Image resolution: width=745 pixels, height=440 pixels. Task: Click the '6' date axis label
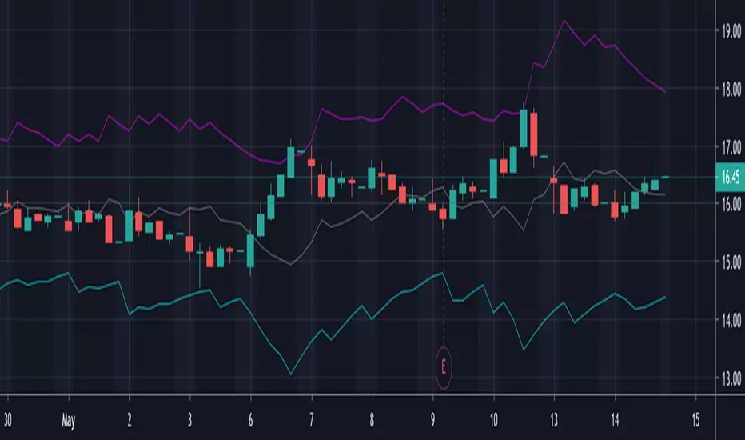point(250,420)
